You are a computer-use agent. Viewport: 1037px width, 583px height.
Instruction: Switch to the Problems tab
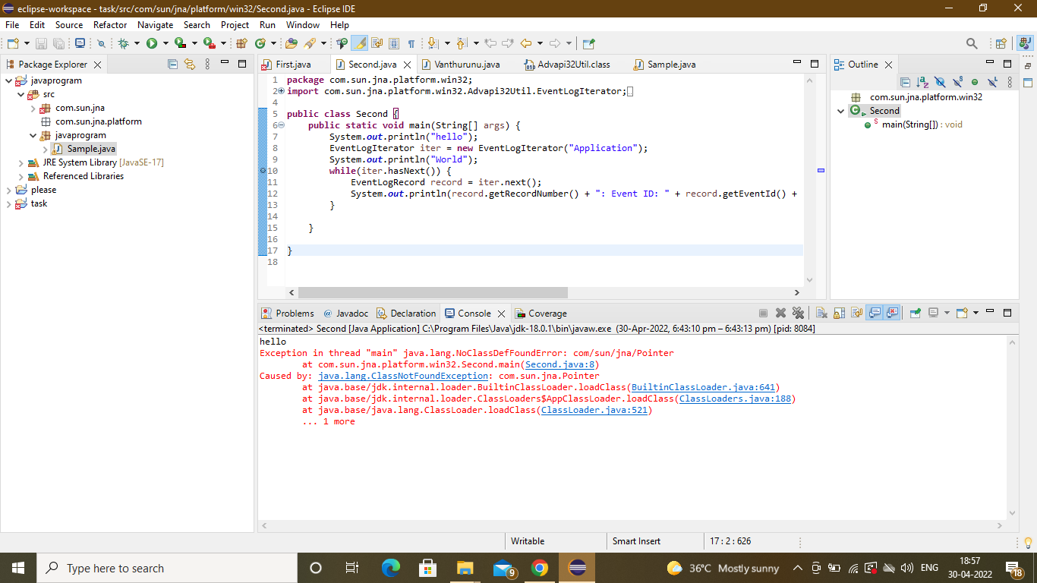pos(288,313)
